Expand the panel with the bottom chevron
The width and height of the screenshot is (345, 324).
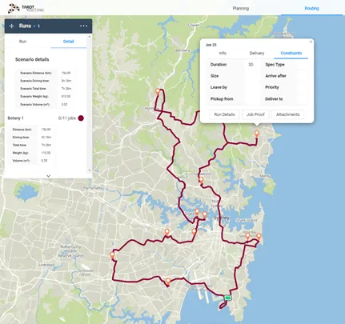coord(48,176)
